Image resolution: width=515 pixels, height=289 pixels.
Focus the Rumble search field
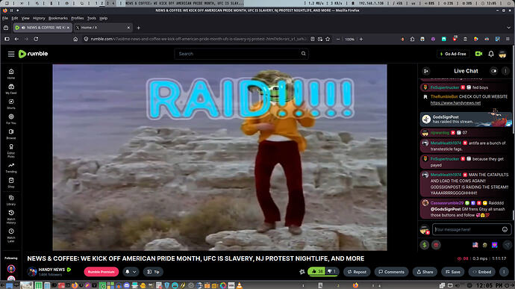241,54
